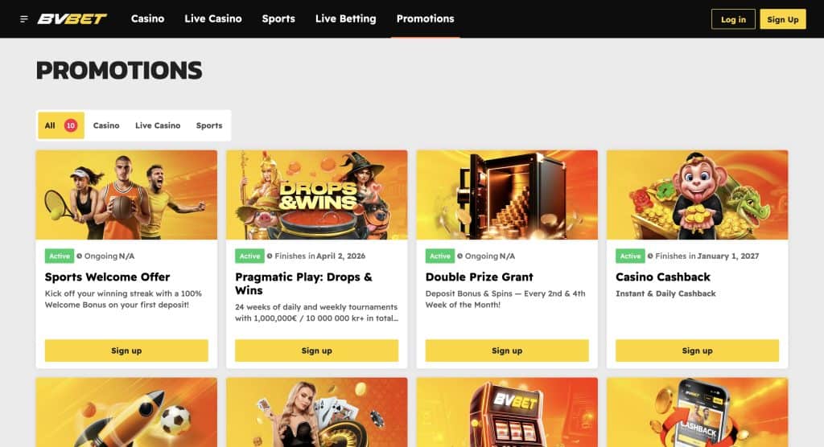This screenshot has height=447, width=824.
Task: Open the Drops & Wins banner image
Action: (316, 195)
